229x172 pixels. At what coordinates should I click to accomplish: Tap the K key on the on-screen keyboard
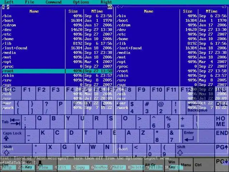(47, 136)
